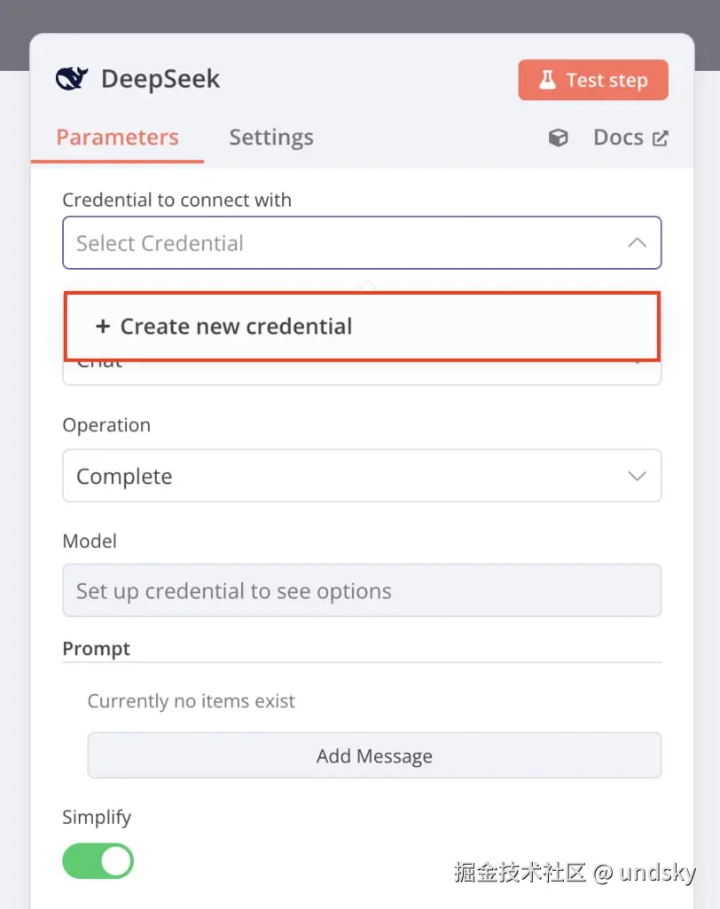Choose Create new credential option
Viewport: 720px width, 909px height.
coord(236,327)
